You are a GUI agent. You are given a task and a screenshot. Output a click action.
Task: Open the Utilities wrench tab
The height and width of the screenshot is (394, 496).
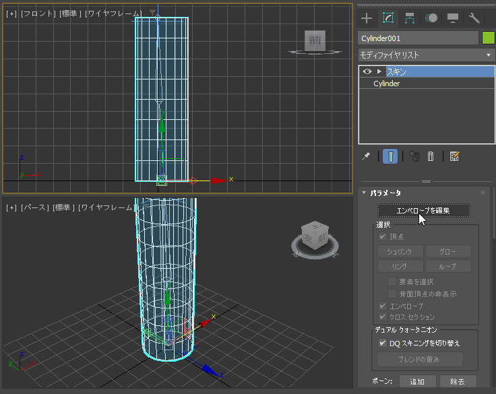point(474,18)
